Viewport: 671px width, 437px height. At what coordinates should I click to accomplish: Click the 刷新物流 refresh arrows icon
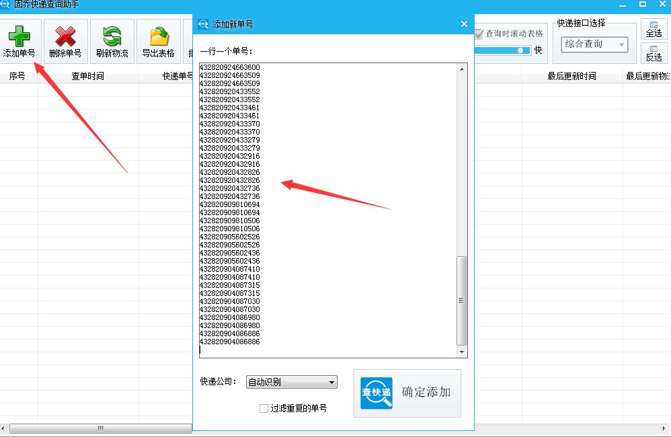112,36
